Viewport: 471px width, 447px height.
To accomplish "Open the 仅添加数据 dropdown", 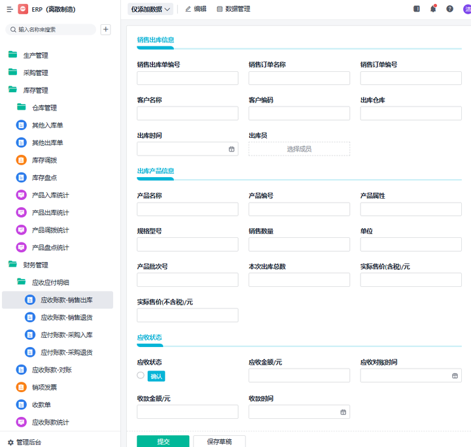I will click(151, 9).
